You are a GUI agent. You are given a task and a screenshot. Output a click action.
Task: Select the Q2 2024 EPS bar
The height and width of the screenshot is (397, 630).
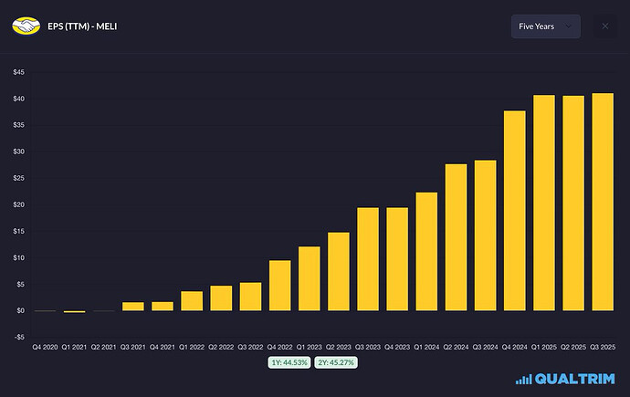click(x=456, y=237)
